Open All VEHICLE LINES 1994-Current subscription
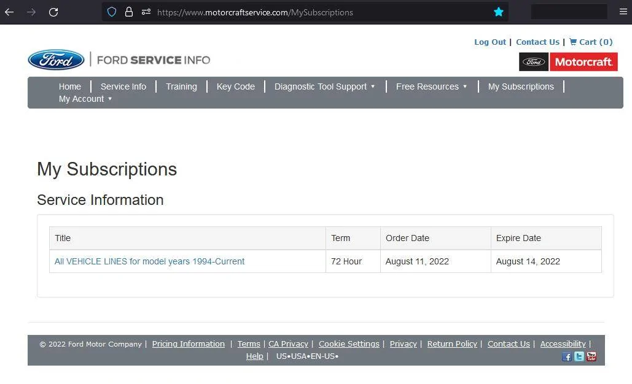 [149, 261]
